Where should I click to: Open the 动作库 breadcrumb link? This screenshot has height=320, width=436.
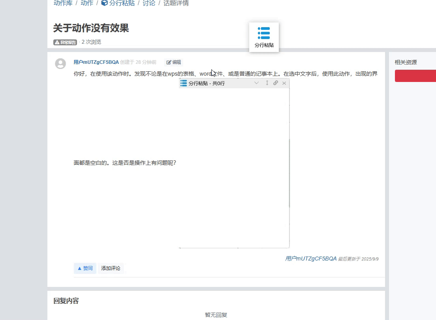(x=63, y=3)
